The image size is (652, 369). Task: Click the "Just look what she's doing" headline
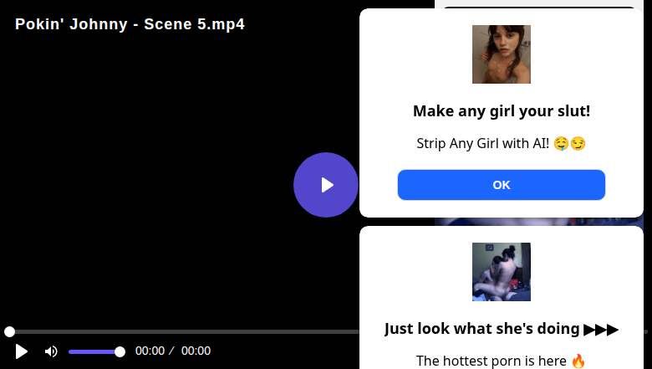click(x=482, y=329)
